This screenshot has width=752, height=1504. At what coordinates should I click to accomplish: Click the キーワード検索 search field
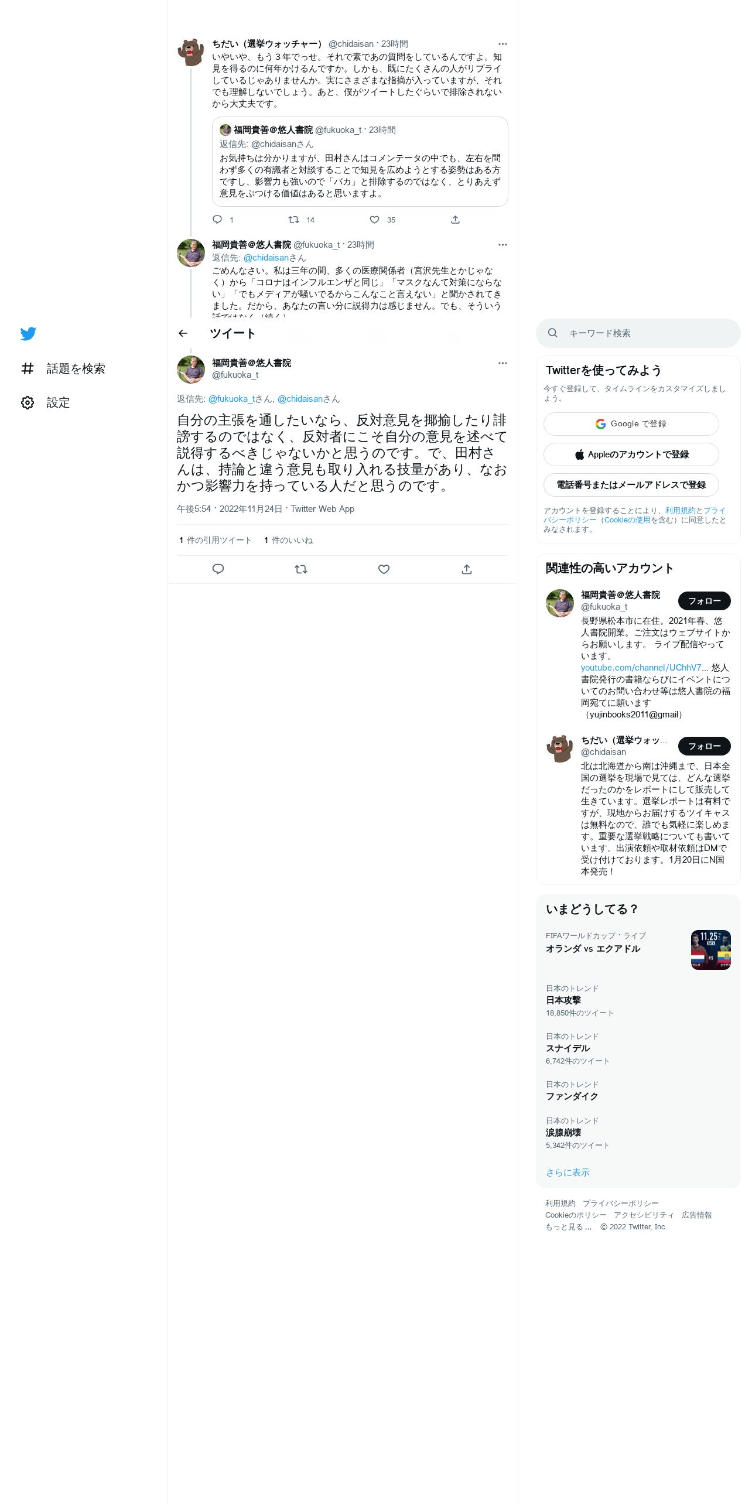(638, 333)
